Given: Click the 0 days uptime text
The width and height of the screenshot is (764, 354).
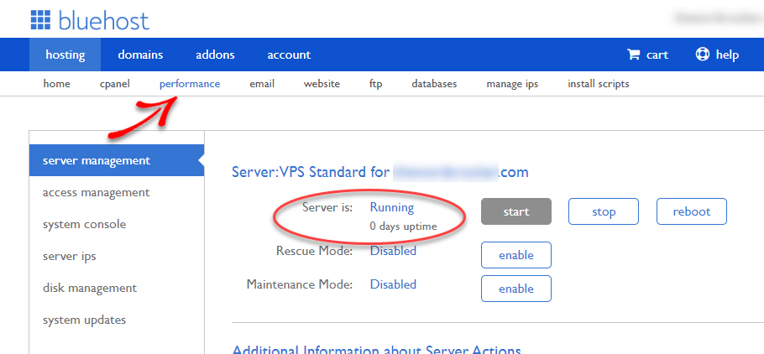Looking at the screenshot, I should [404, 226].
